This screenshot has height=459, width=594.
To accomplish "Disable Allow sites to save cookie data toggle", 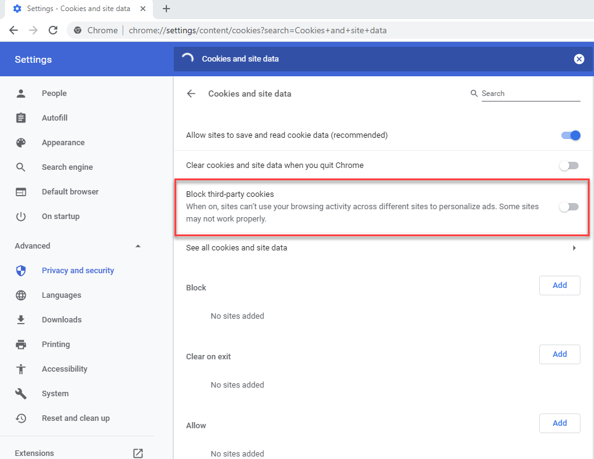I will pos(570,135).
